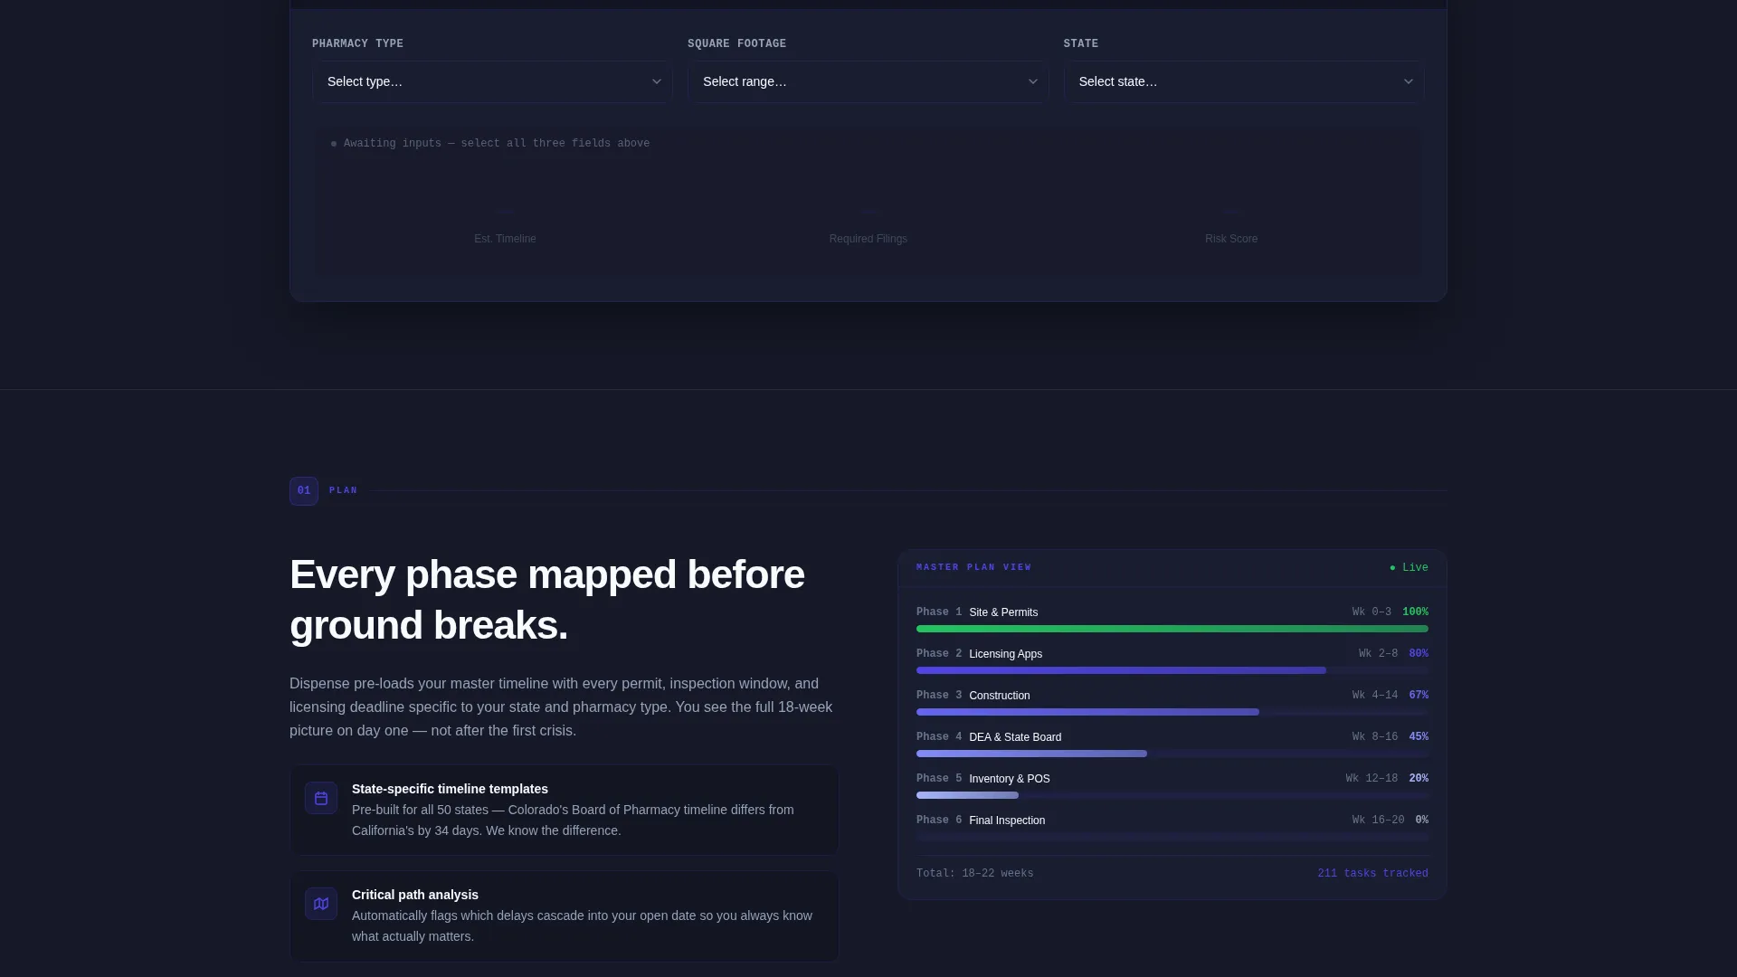The height and width of the screenshot is (977, 1737).
Task: Click the 'PHARMACY TYPE' field label
Action: 357,43
